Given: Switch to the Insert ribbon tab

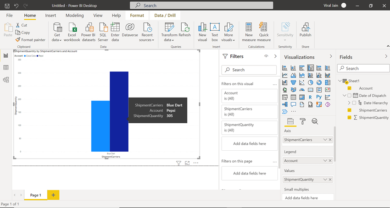Looking at the screenshot, I should pos(50,16).
